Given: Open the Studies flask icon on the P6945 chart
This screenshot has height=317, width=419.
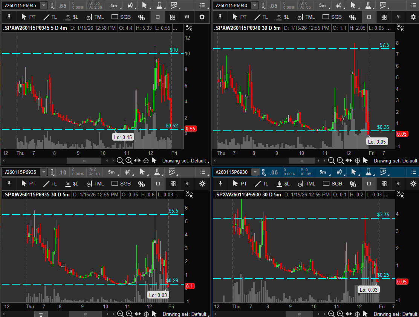Looking at the screenshot, I should point(160,5).
